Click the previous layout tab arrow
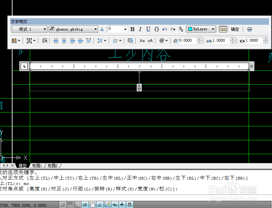The image size is (272, 208). pos(4,166)
